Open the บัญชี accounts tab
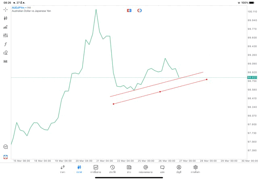The width and height of the screenshot is (258, 180). click(x=179, y=169)
